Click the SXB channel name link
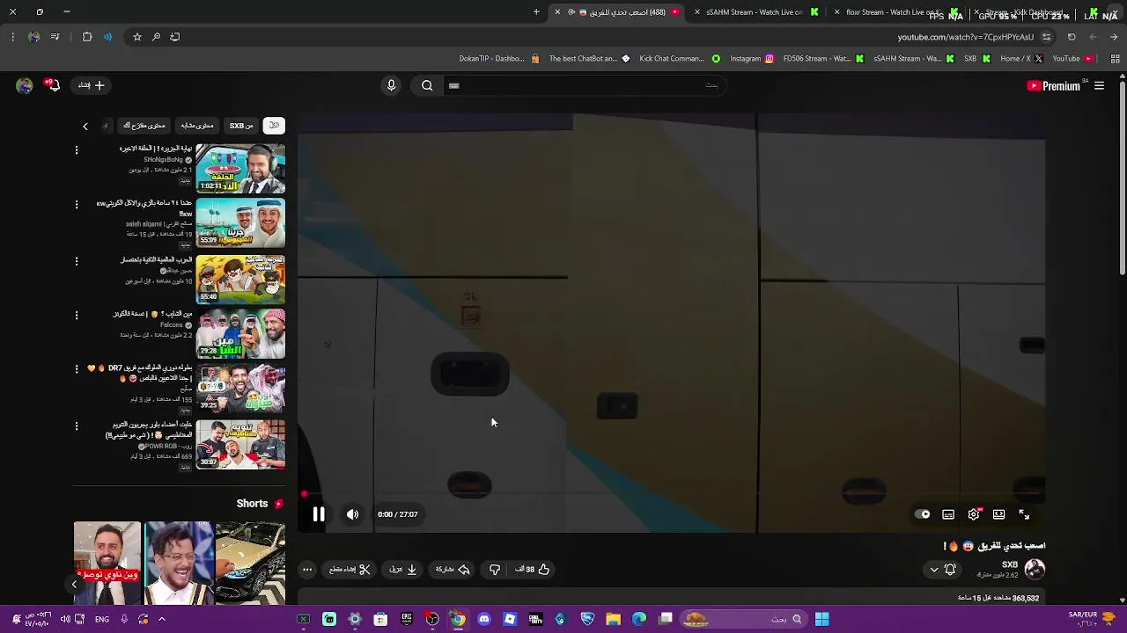 (x=1010, y=564)
